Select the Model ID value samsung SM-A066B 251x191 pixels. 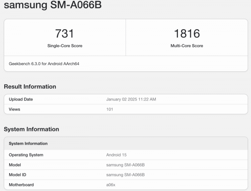point(125,175)
